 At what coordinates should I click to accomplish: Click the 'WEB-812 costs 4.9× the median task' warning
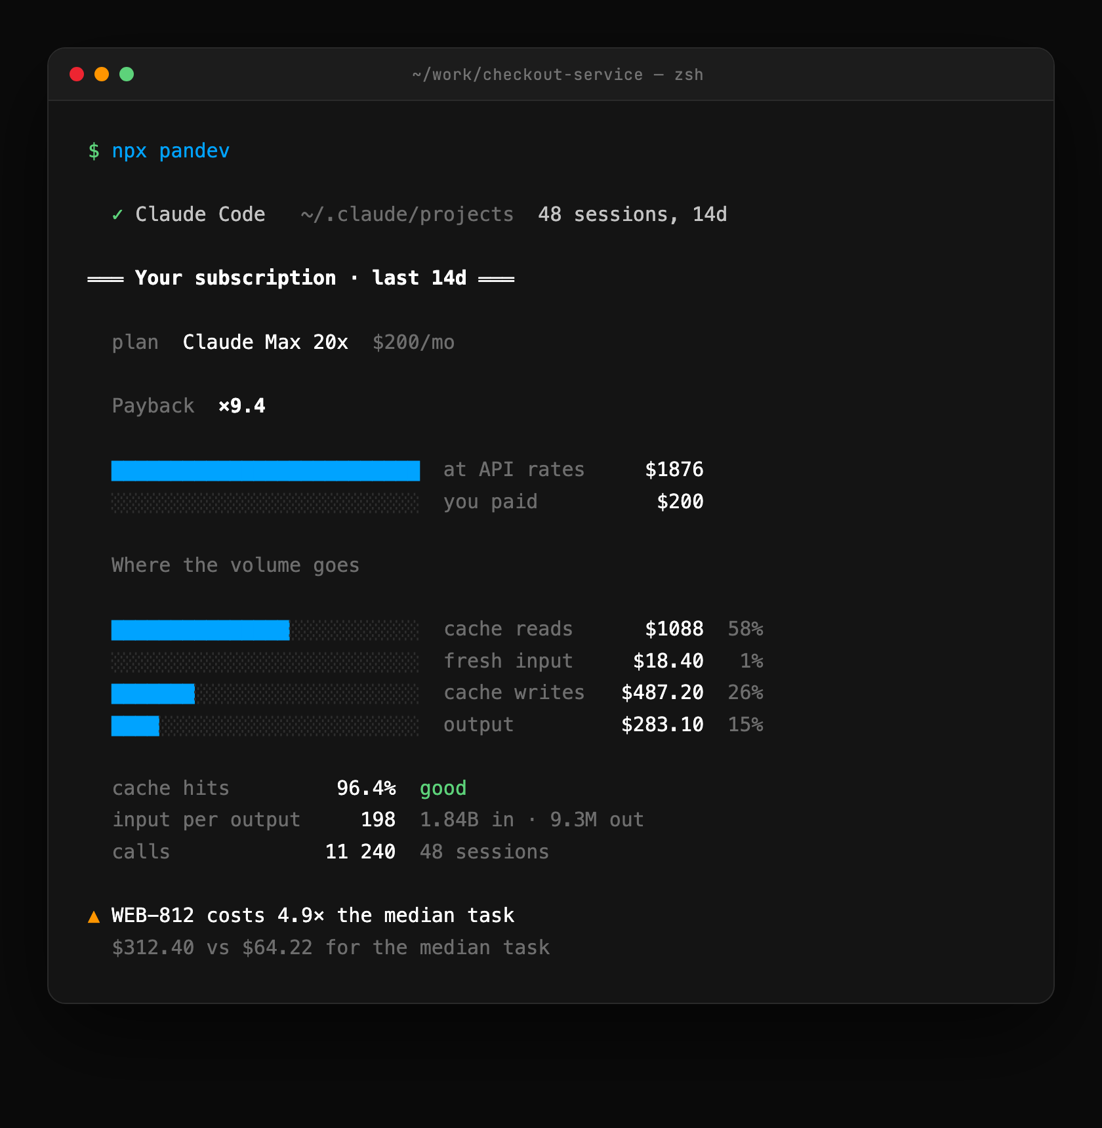(313, 916)
